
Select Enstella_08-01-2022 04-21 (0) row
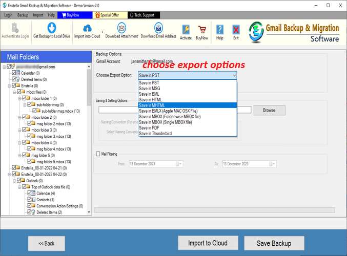pos(44,168)
